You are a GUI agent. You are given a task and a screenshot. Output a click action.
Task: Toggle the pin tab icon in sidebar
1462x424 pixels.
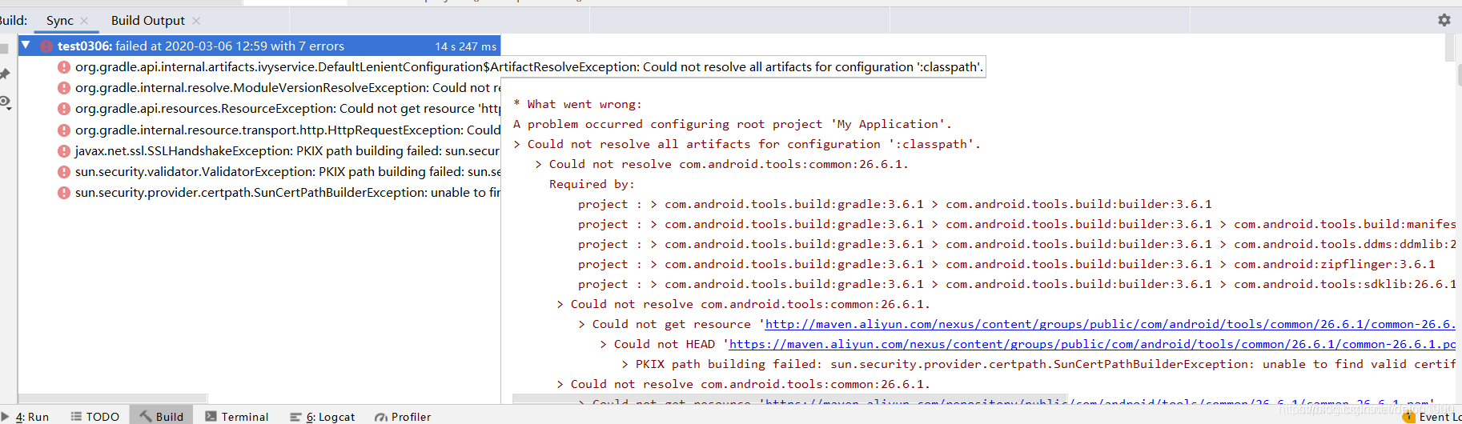(5, 74)
